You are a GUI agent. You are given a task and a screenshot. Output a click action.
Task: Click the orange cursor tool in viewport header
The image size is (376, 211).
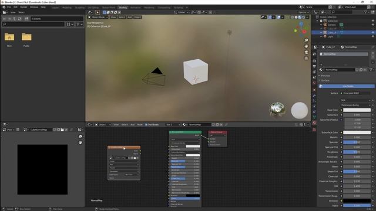click(98, 12)
